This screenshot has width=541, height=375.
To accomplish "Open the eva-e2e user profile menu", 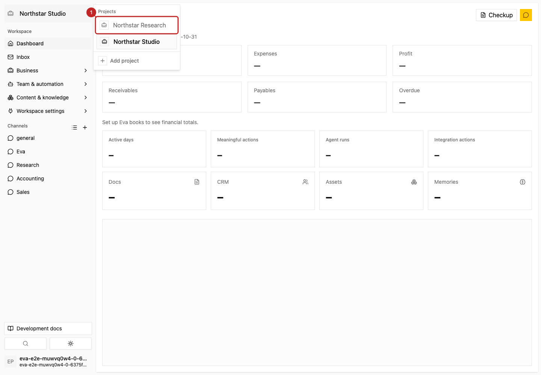I will [x=48, y=361].
